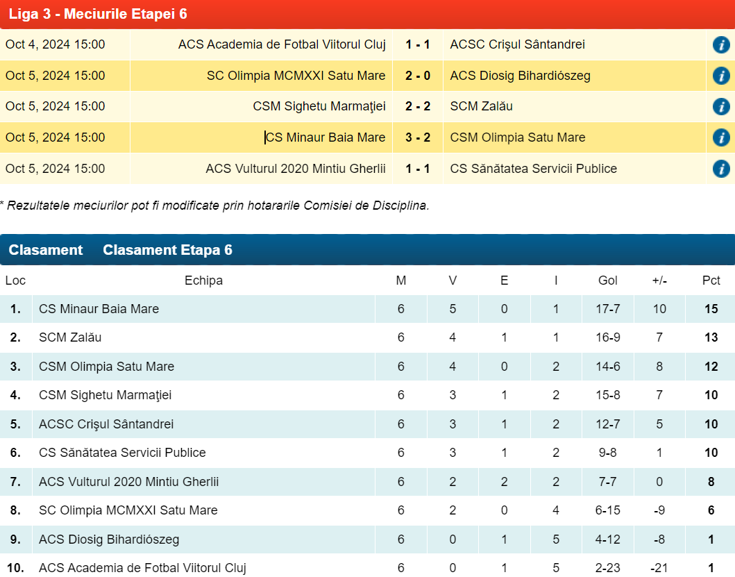Screen dimensions: 735x577
Task: Click the Echipa column header
Action: click(x=203, y=281)
